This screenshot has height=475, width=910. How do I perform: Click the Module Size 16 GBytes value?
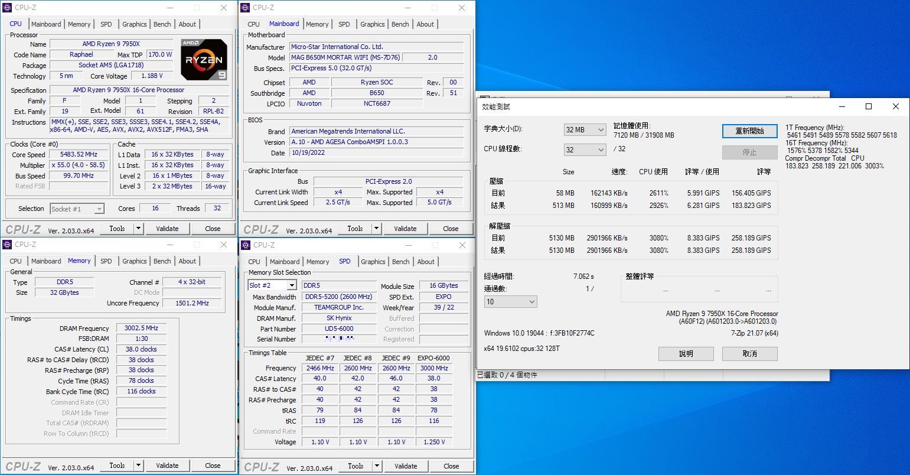(x=443, y=286)
